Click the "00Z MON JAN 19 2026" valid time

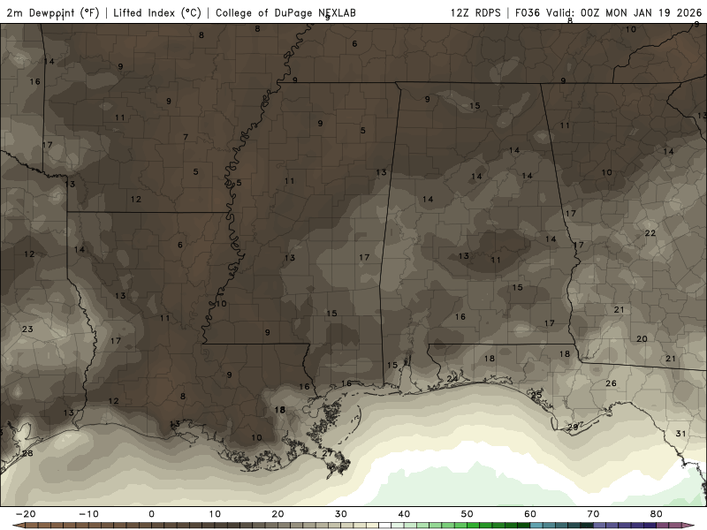(x=642, y=12)
